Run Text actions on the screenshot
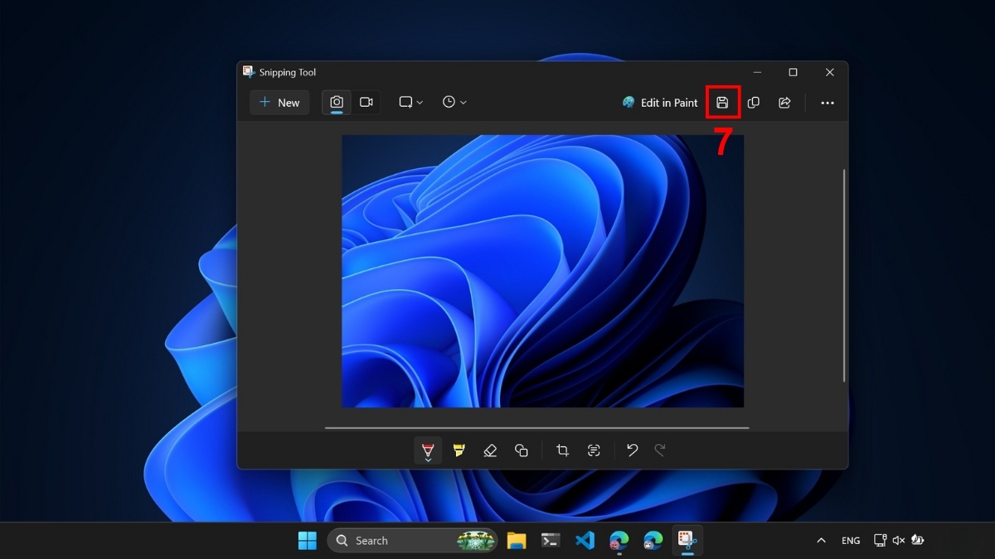995x559 pixels. [x=594, y=450]
